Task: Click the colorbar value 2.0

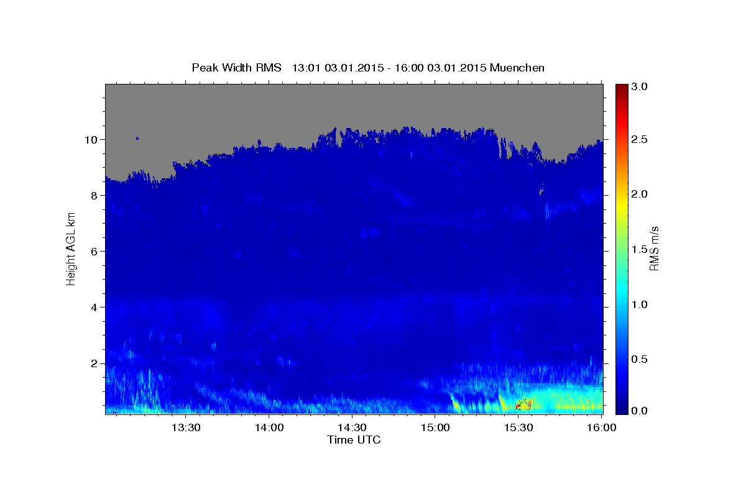Action: point(640,194)
